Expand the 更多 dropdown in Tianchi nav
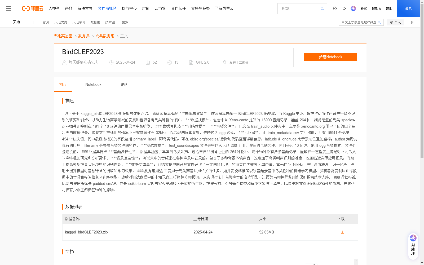 (x=125, y=22)
